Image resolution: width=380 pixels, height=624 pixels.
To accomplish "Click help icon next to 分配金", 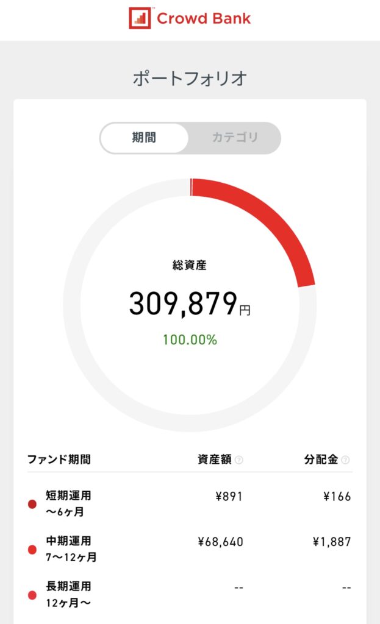I will 346,460.
